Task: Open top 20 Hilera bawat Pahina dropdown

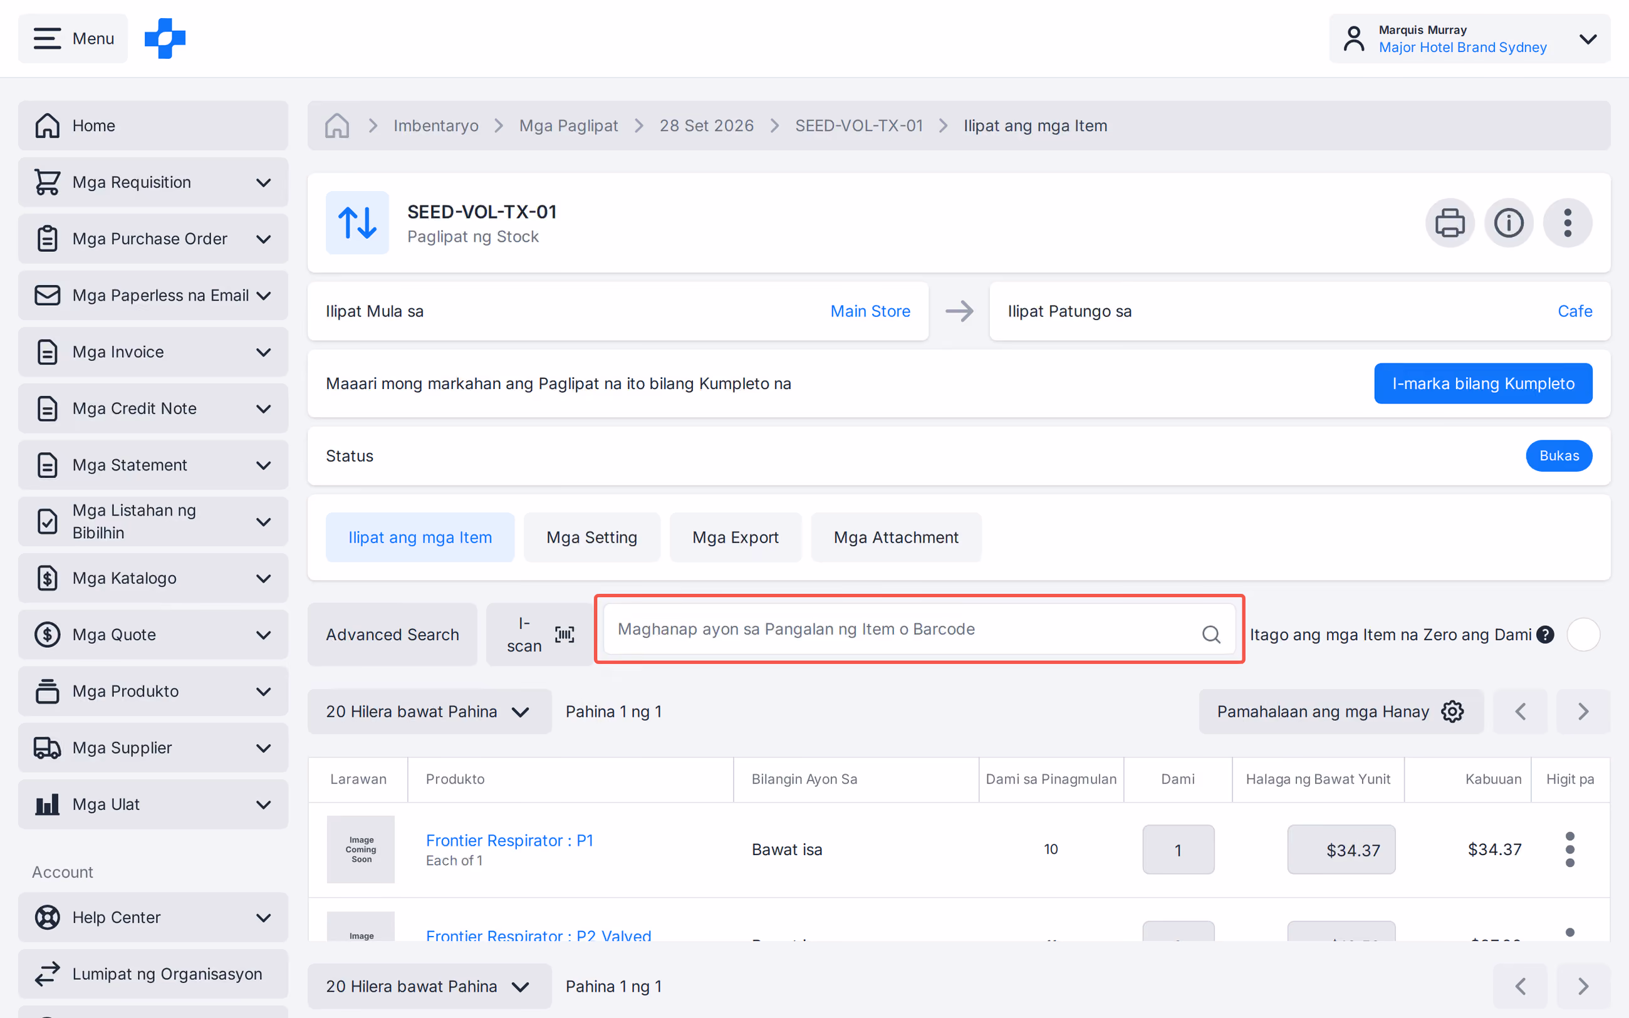Action: 429,712
